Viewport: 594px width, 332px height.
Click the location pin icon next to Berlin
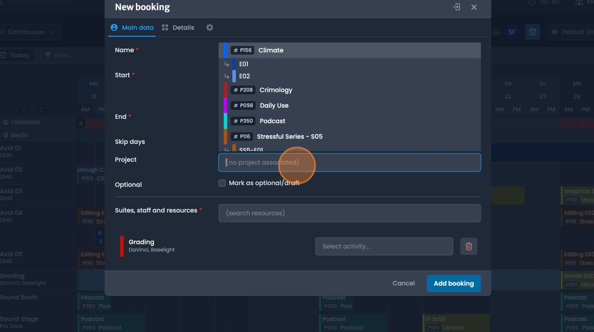6,135
